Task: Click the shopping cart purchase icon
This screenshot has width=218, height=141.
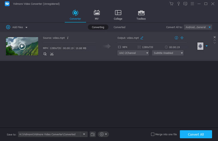Action: (x=171, y=4)
